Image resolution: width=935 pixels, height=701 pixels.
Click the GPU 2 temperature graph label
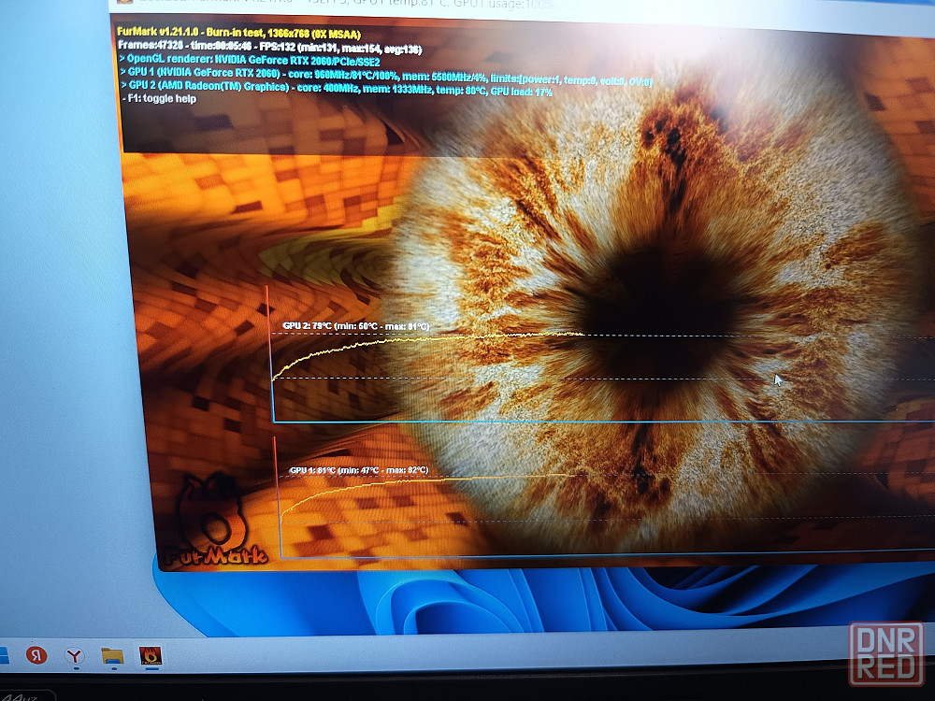click(x=356, y=326)
